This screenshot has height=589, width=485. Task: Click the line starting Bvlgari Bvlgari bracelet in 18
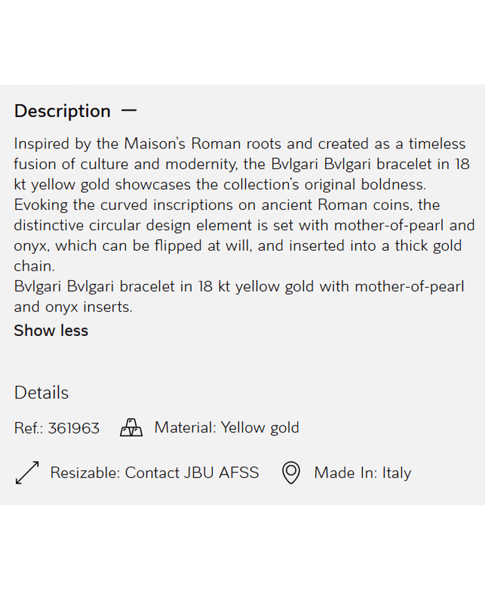coord(239,286)
